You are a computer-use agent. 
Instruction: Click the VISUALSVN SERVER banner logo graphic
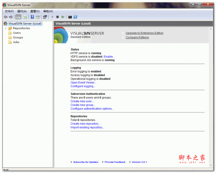coord(61,35)
